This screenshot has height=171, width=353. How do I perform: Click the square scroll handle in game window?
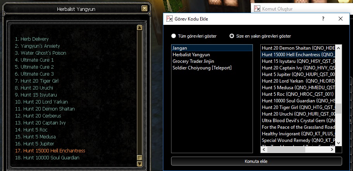pyautogui.click(x=140, y=158)
